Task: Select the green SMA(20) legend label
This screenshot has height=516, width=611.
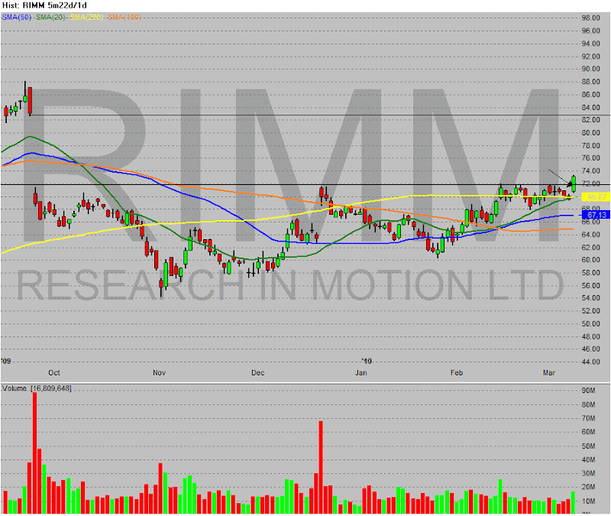Action: tap(50, 17)
